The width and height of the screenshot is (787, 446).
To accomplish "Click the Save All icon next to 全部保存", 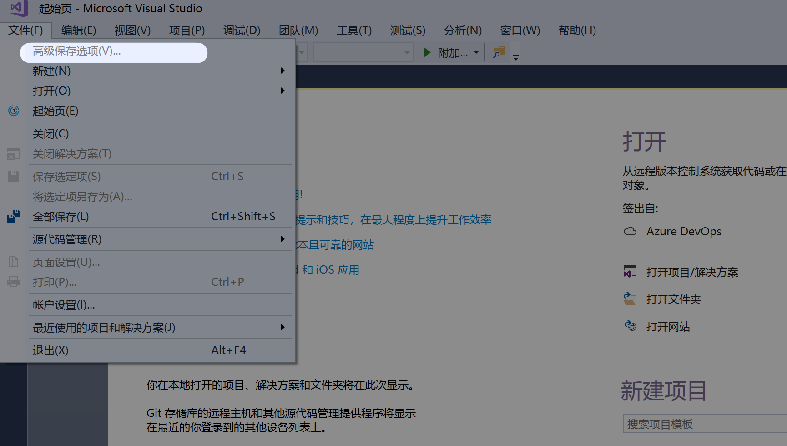I will (14, 216).
